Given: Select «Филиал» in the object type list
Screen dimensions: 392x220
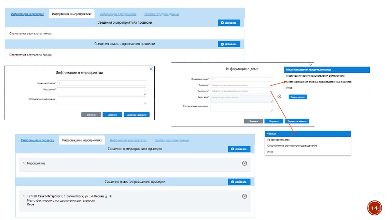Looking at the screenshot, I should (x=308, y=134).
